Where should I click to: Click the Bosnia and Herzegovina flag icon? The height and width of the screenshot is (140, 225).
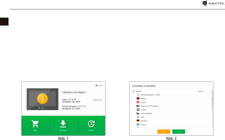(x=138, y=106)
